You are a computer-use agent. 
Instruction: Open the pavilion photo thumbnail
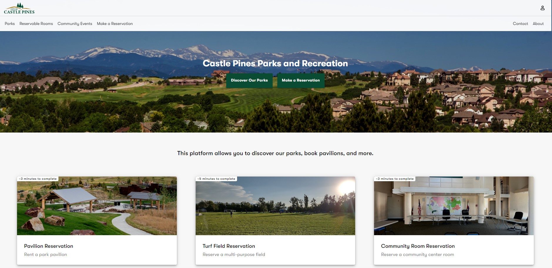[x=97, y=206]
